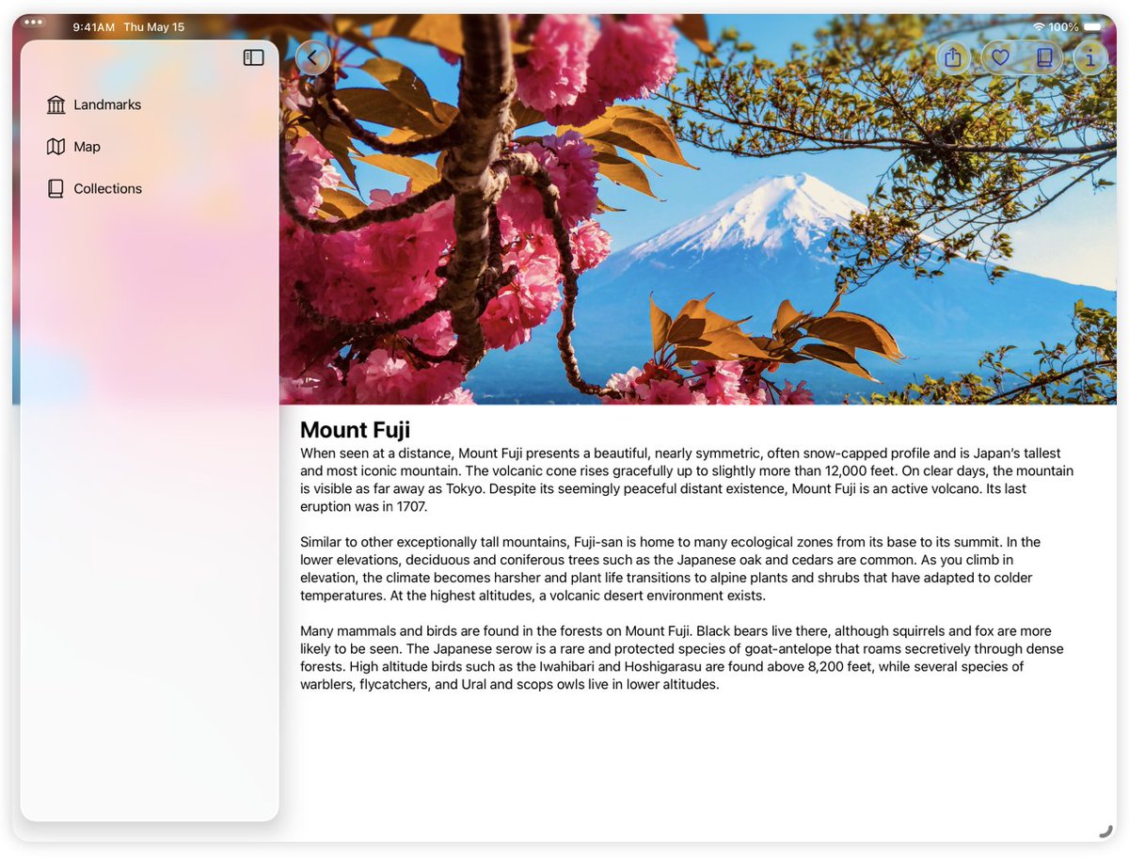Add to a collection with the book icon
The image size is (1129, 859).
pyautogui.click(x=1044, y=58)
